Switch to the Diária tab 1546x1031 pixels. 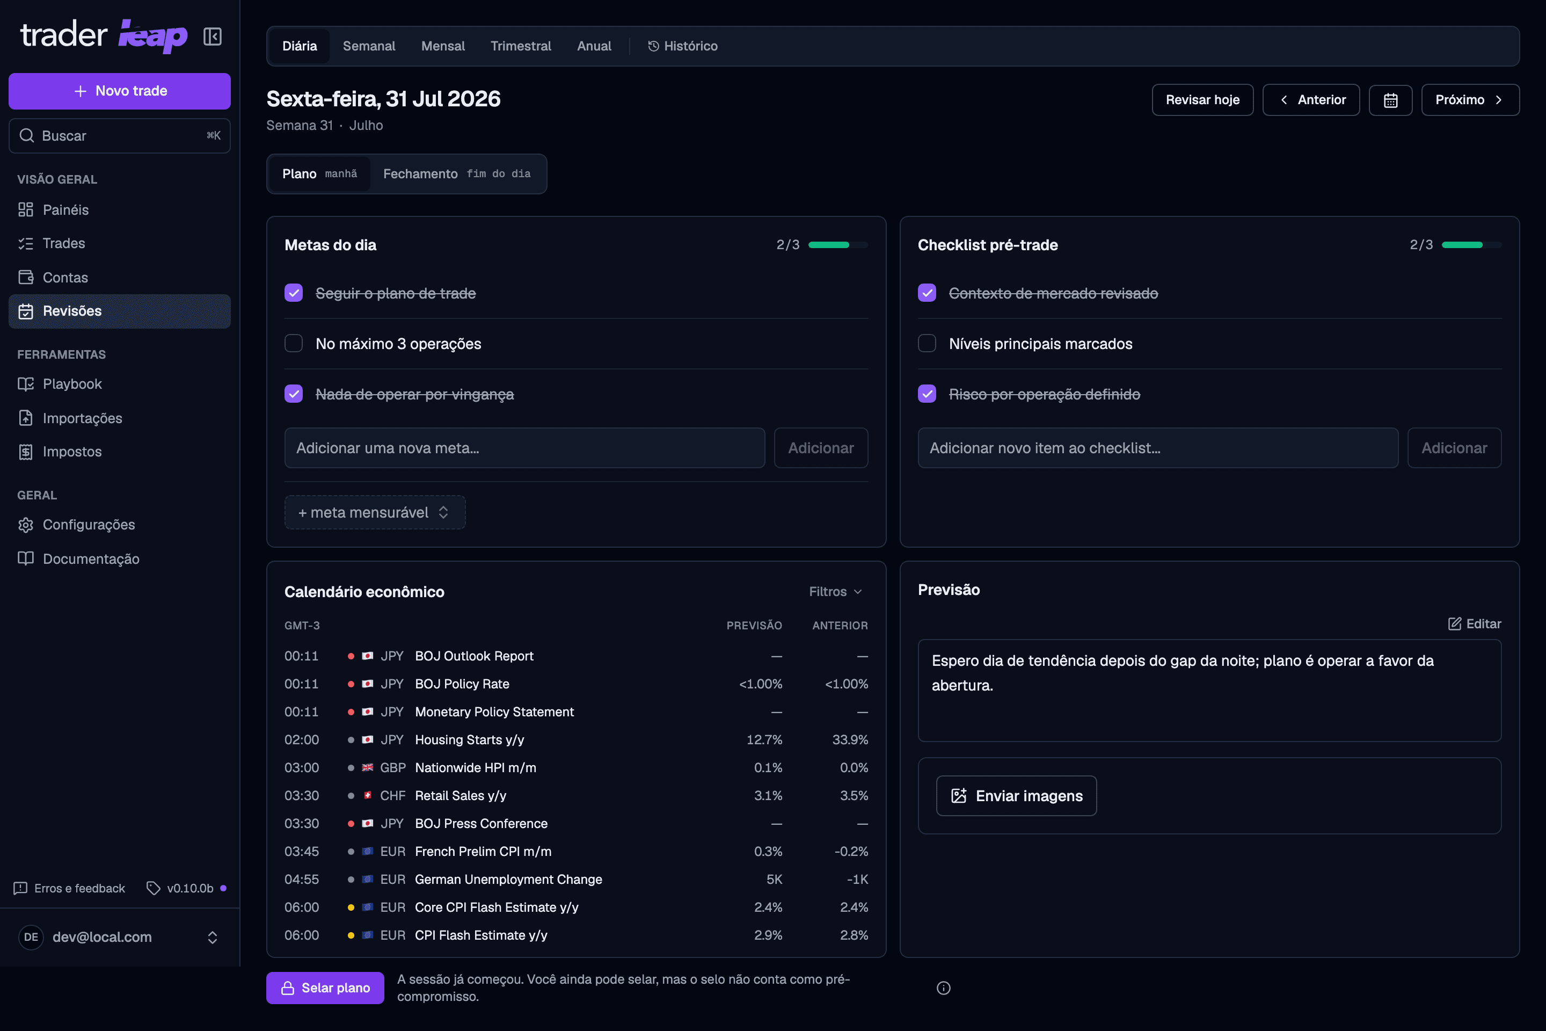click(x=300, y=46)
